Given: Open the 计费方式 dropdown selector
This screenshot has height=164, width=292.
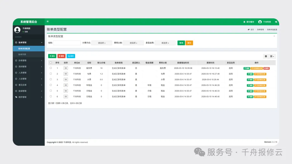Looking at the screenshot, I should pyautogui.click(x=102, y=43).
